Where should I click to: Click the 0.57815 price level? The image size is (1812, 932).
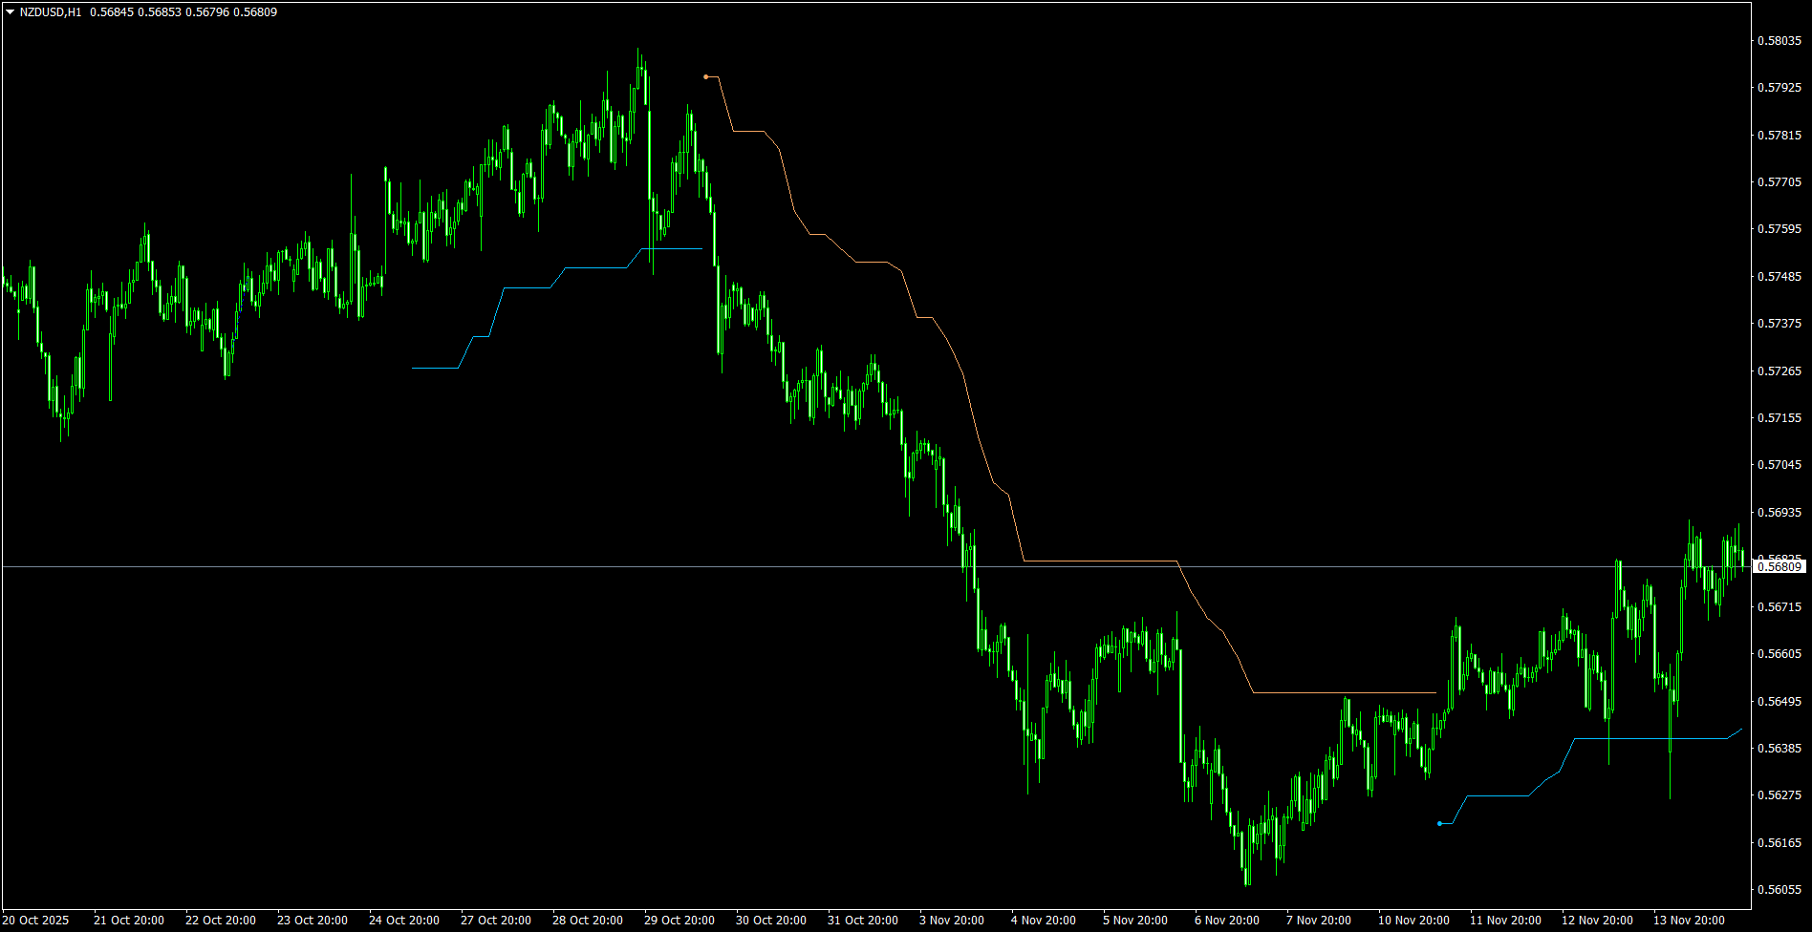pos(1780,136)
